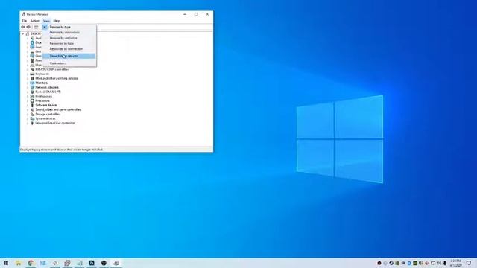Click the Computer category monitor icon
The width and height of the screenshot is (477, 268).
(x=32, y=47)
